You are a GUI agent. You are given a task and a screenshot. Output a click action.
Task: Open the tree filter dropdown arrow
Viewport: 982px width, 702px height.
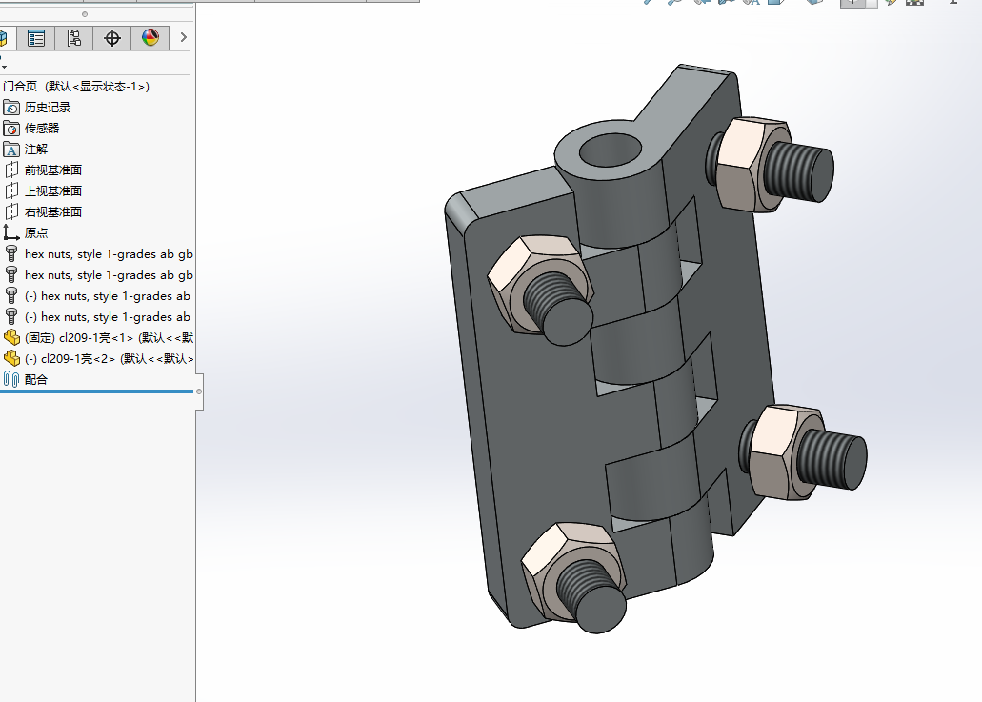click(4, 67)
